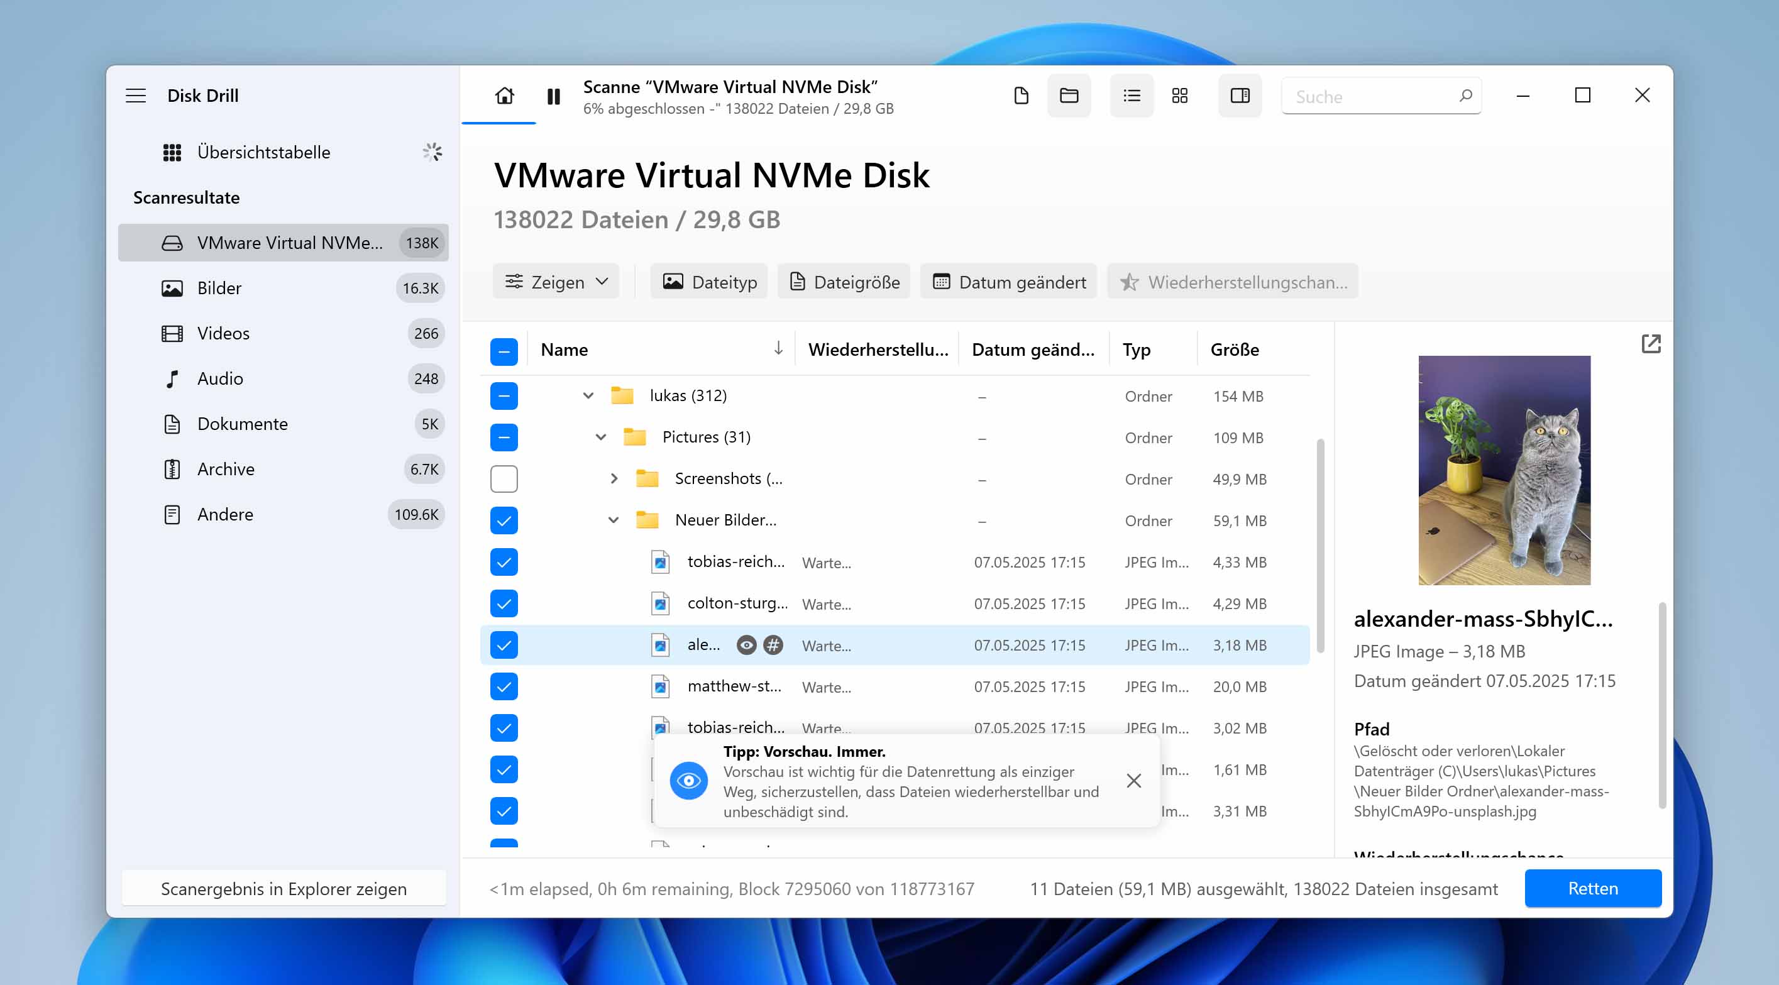Viewport: 1779px width, 985px height.
Task: Toggle the preview side panel icon
Action: pos(1240,96)
